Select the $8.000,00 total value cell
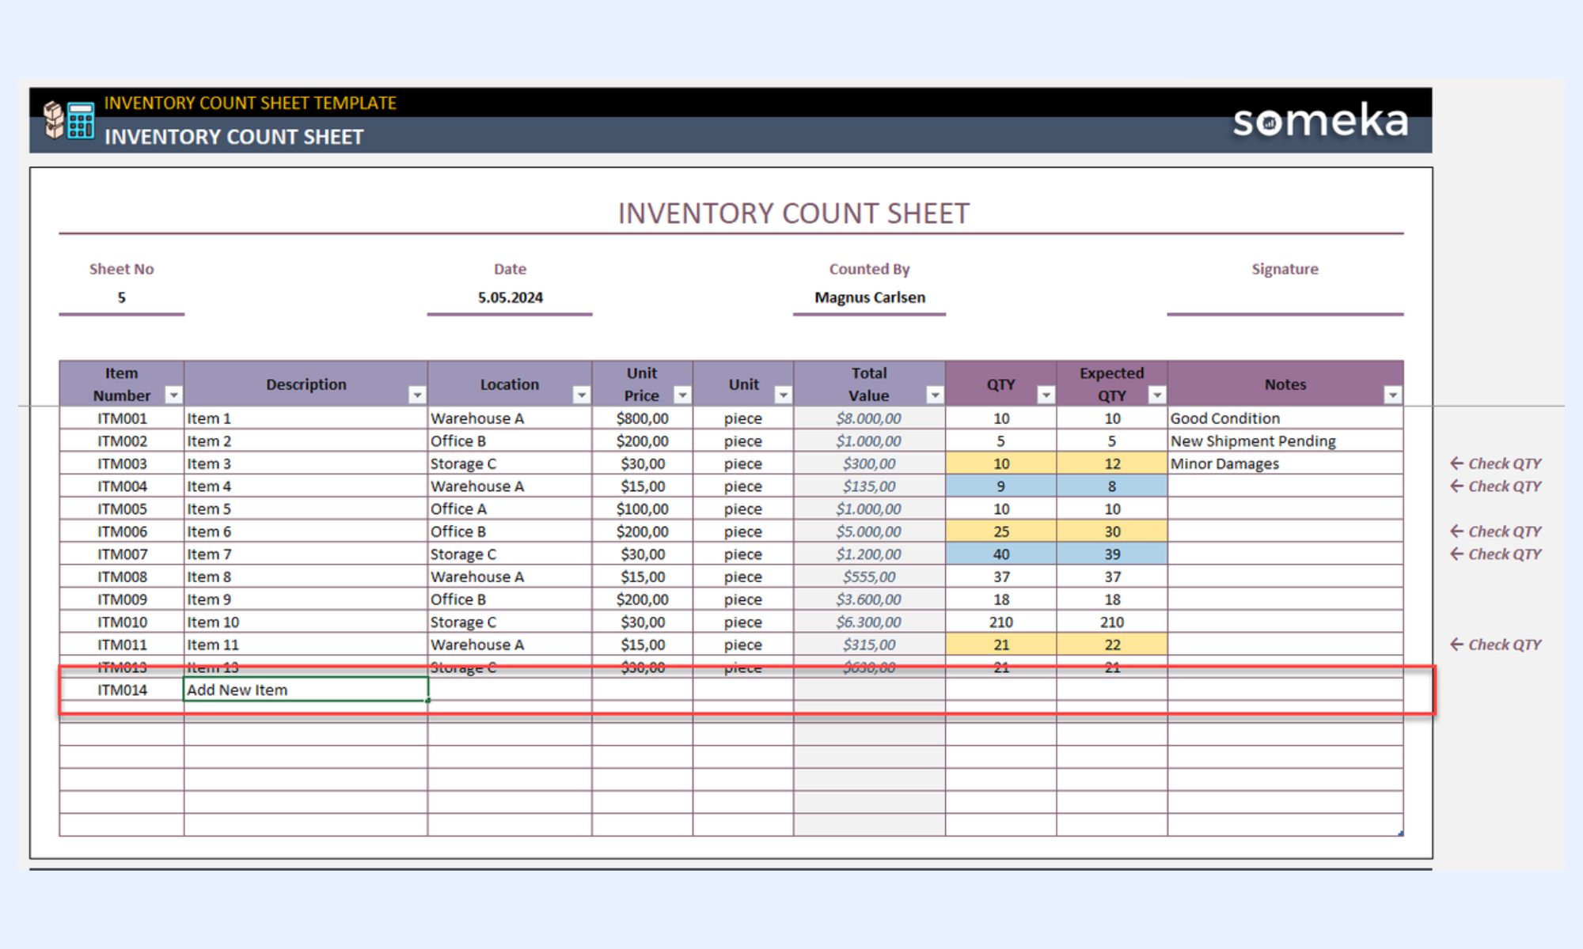The width and height of the screenshot is (1583, 949). 870,418
